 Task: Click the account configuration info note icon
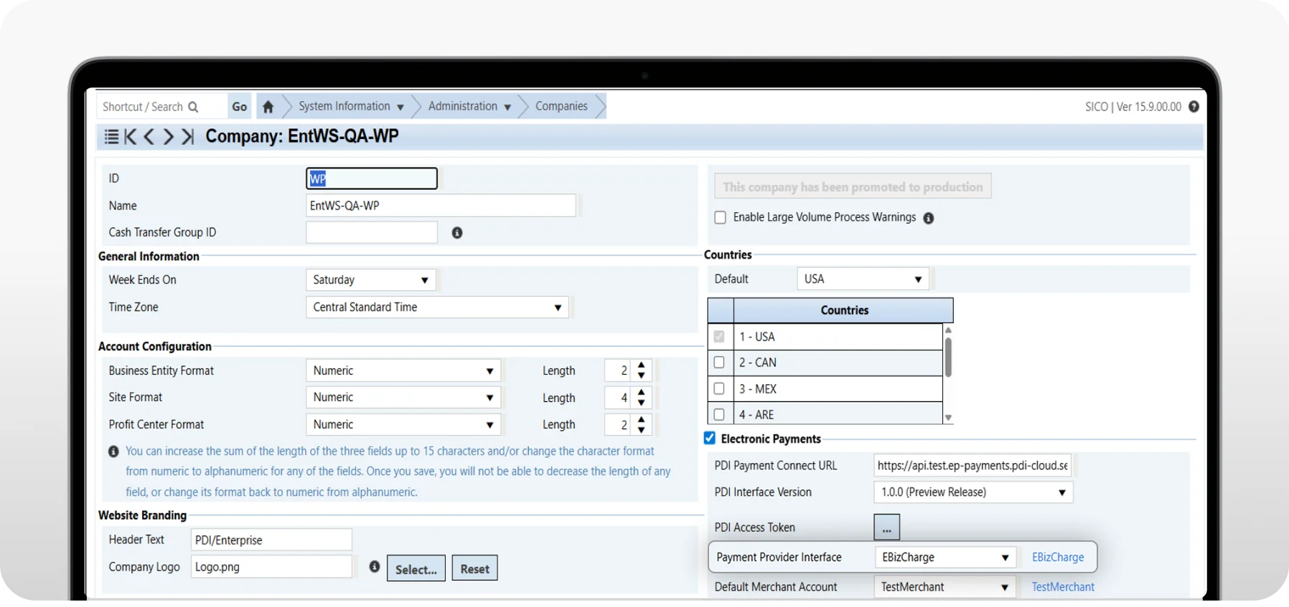click(113, 451)
